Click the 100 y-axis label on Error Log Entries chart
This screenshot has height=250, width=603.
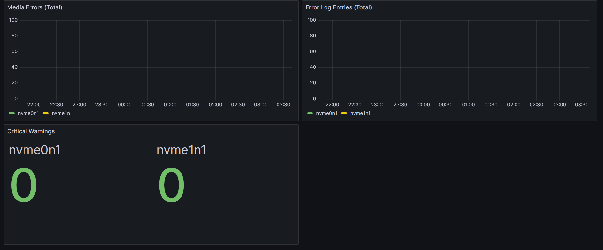pos(312,20)
